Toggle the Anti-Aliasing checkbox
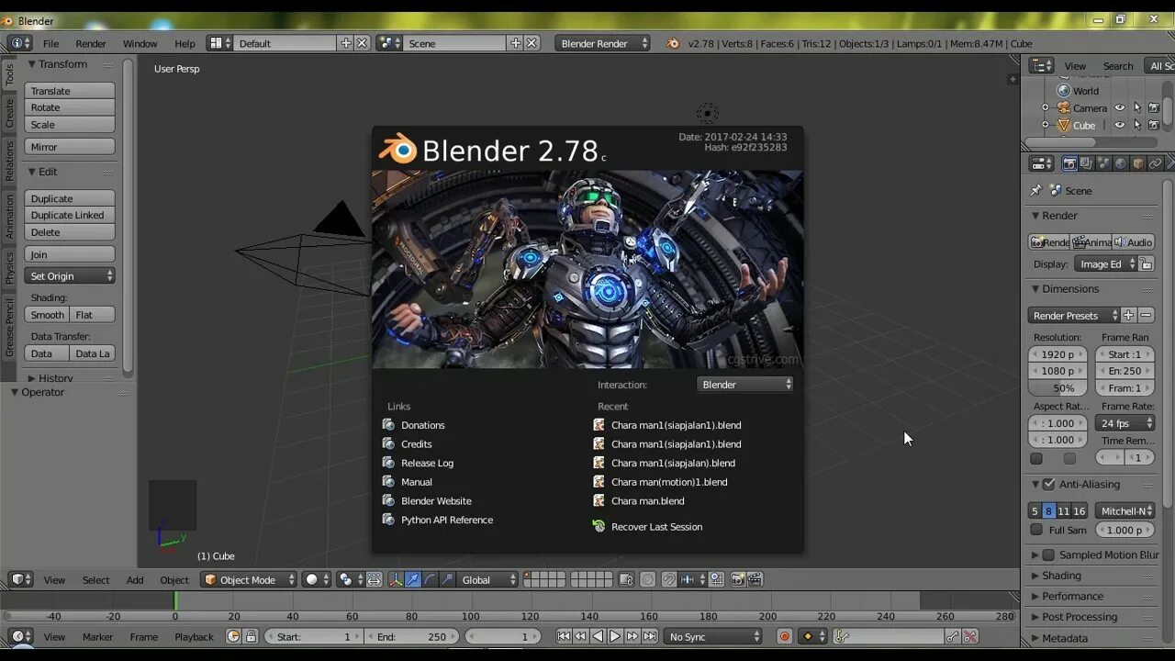 coord(1048,484)
